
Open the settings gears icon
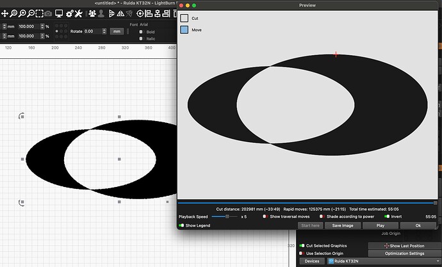[x=69, y=13]
